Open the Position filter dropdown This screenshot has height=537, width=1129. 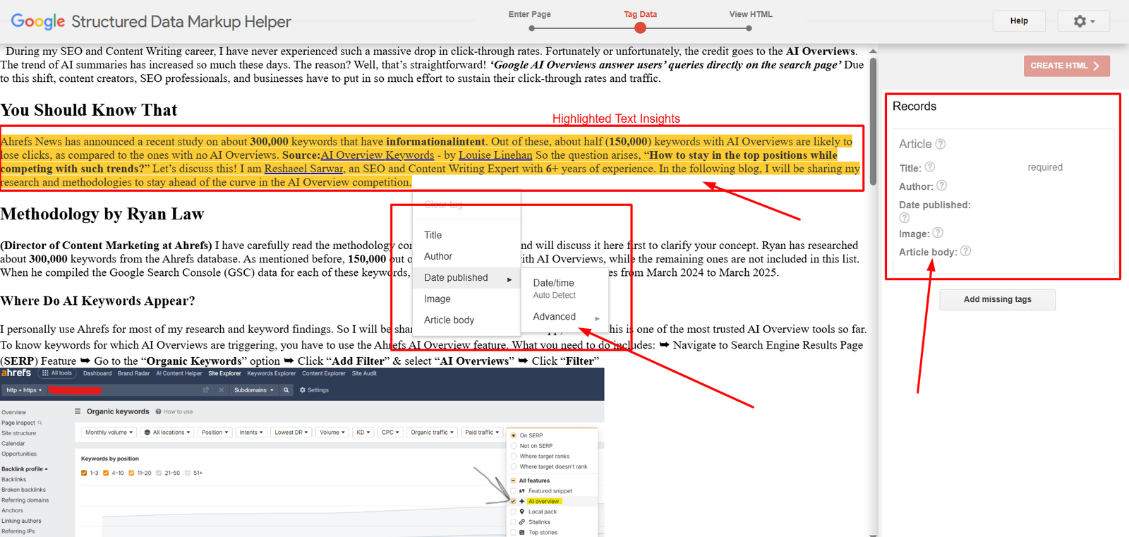(215, 433)
